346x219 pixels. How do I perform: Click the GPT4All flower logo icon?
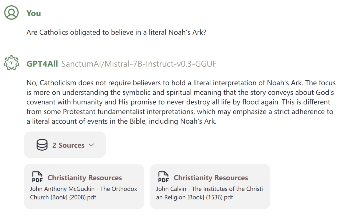coord(11,63)
